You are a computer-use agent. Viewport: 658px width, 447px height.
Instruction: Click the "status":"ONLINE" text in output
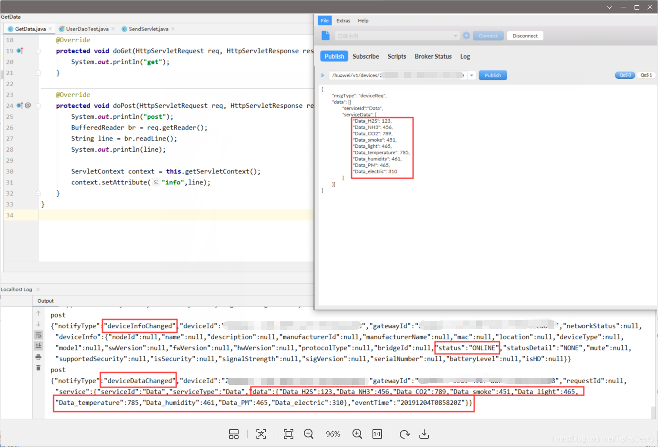(x=467, y=348)
